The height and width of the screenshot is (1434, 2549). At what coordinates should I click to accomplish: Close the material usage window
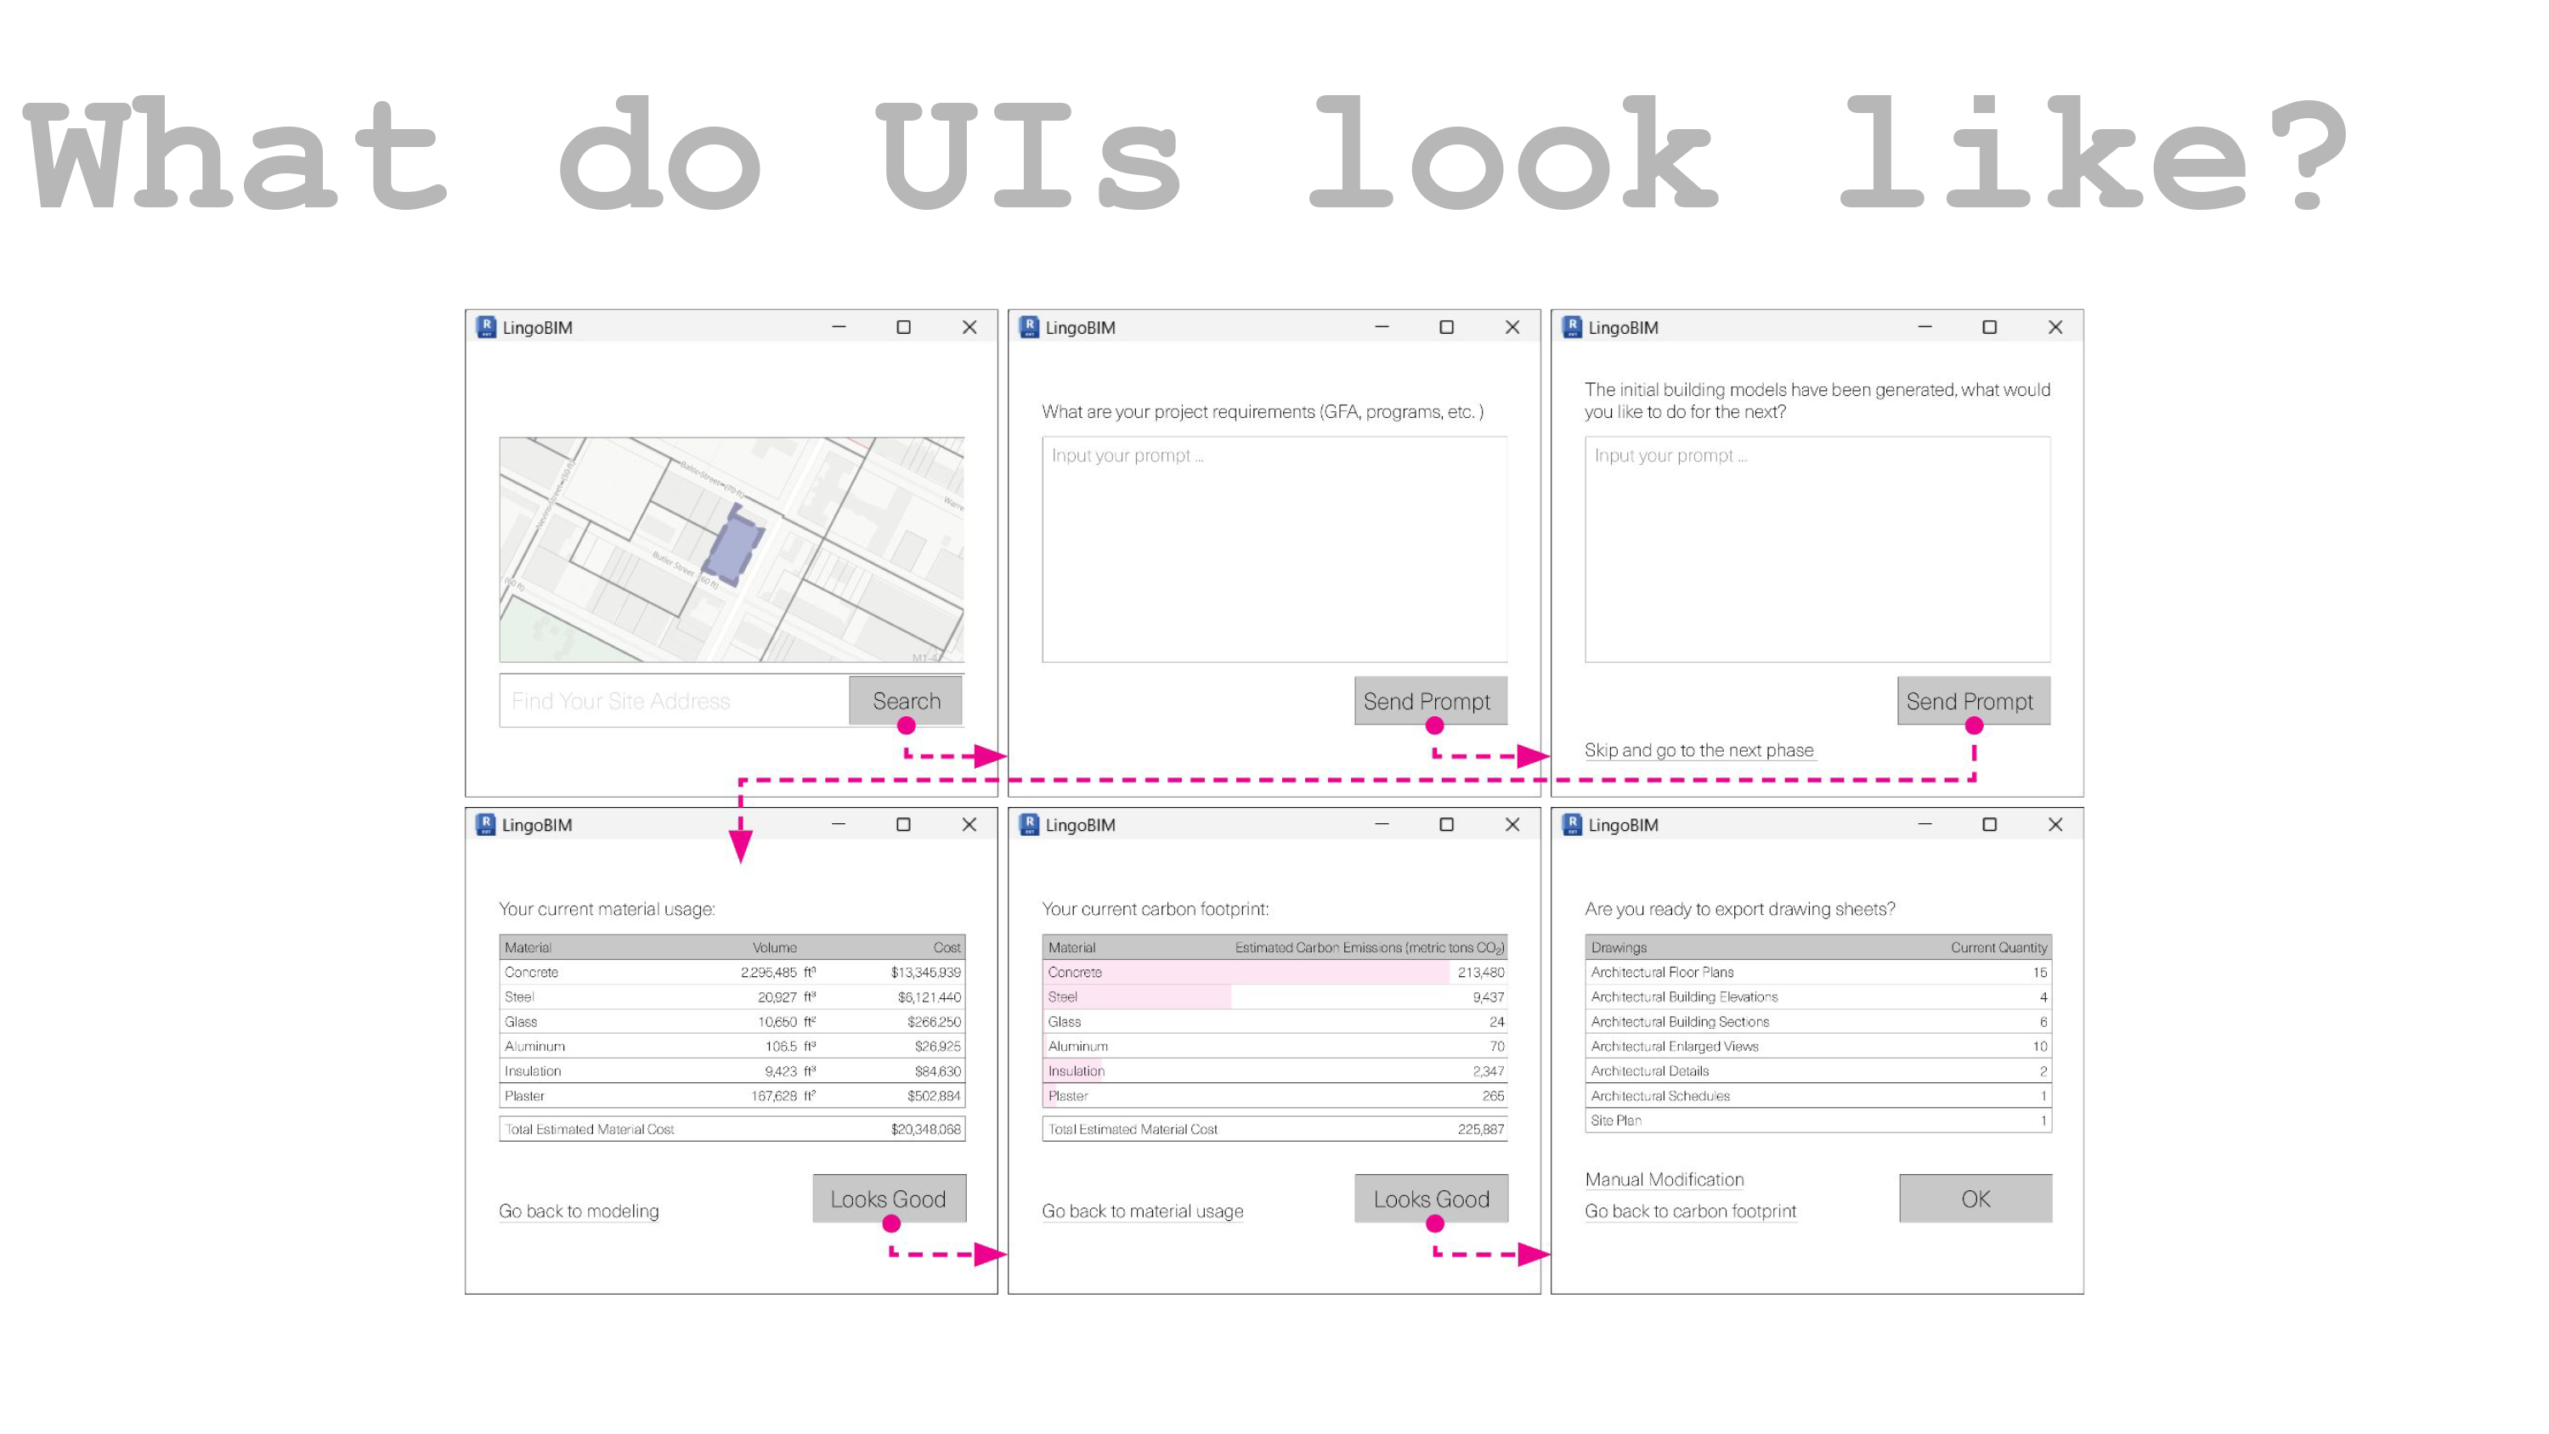point(969,824)
